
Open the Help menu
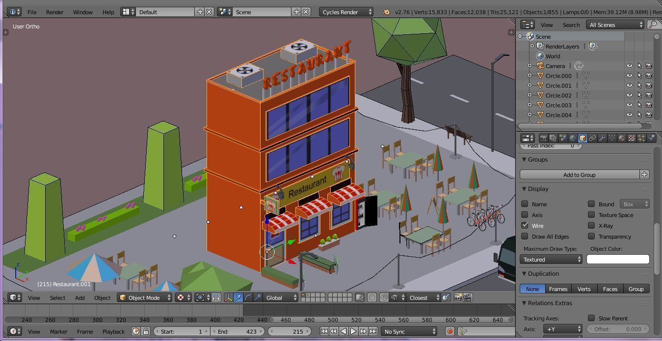coord(108,12)
